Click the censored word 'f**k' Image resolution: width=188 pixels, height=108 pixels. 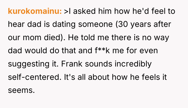pos(102,51)
